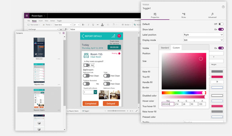Switch to the Rules tab
Screen dimensions: 232x136
pos(183,15)
